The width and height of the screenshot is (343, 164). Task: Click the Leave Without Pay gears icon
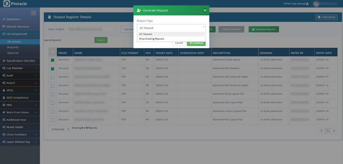coord(4,142)
